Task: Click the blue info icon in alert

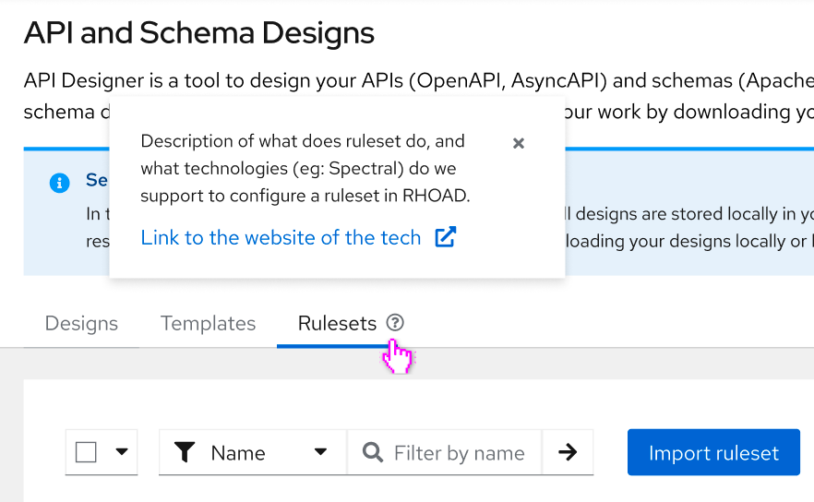Action: (59, 182)
